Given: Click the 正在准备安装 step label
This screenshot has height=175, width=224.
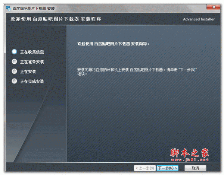Looking at the screenshot, I should pos(32,62).
